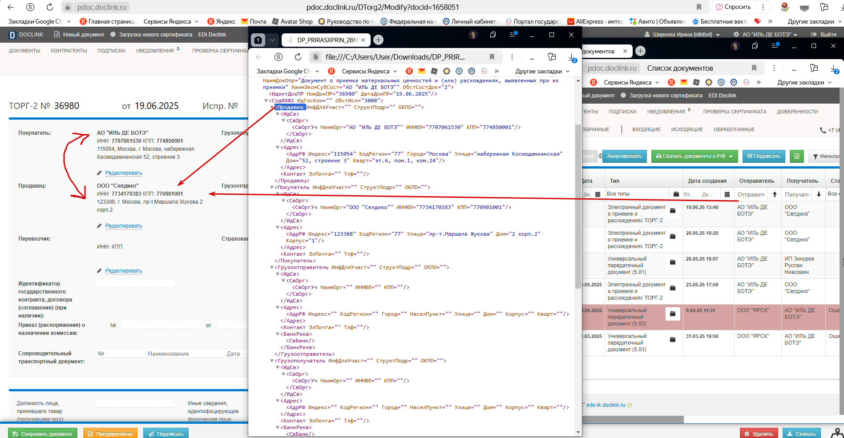The width and height of the screenshot is (844, 438).
Task: Open folder icon in 19.06.25 ТОРГ-2 row
Action: click(673, 211)
